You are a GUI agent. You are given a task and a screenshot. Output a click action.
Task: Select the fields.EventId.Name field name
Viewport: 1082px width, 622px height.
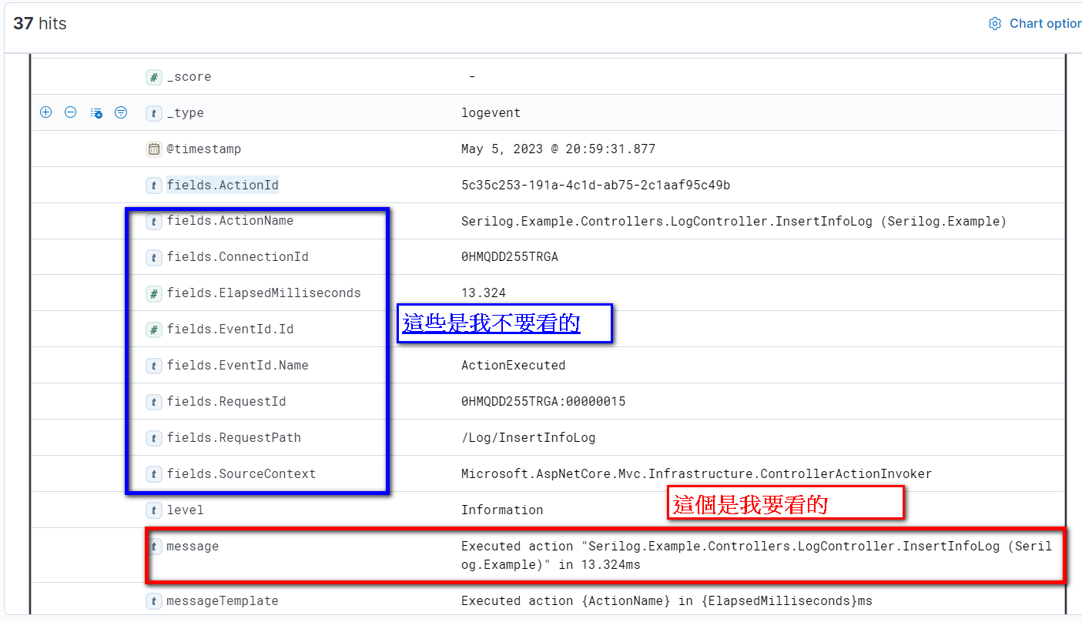237,366
